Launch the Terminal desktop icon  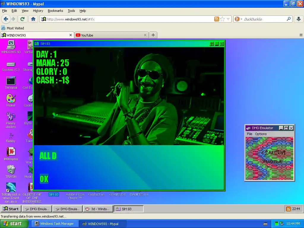coord(11,83)
